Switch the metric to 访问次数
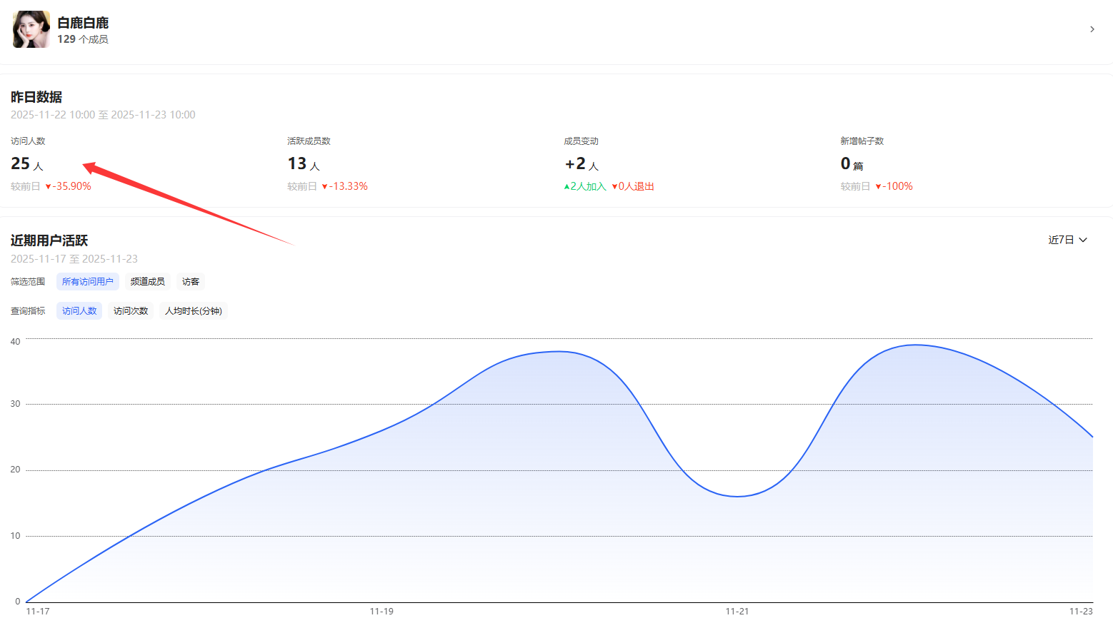Image resolution: width=1113 pixels, height=618 pixels. point(131,311)
